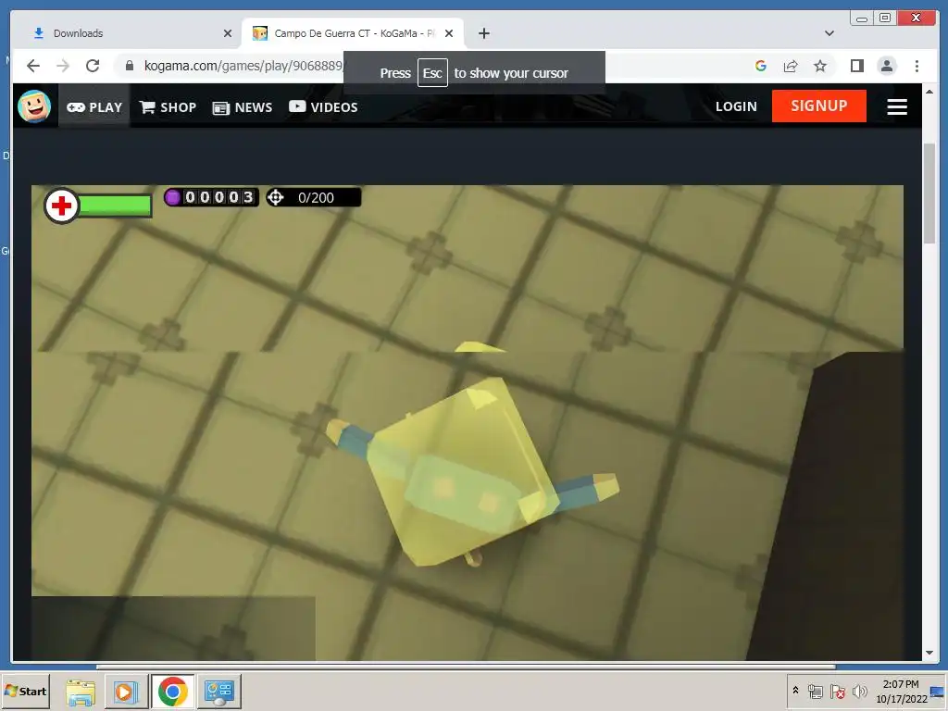
Task: Click the taskbar clock 2:07 PM
Action: pos(902,691)
